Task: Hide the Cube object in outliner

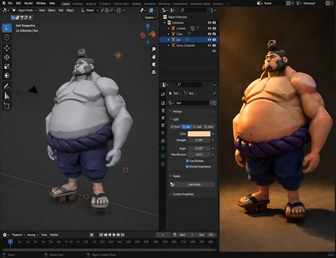Action: pyautogui.click(x=210, y=34)
